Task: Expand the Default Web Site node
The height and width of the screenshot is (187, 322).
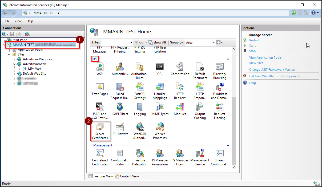Action: [14, 74]
